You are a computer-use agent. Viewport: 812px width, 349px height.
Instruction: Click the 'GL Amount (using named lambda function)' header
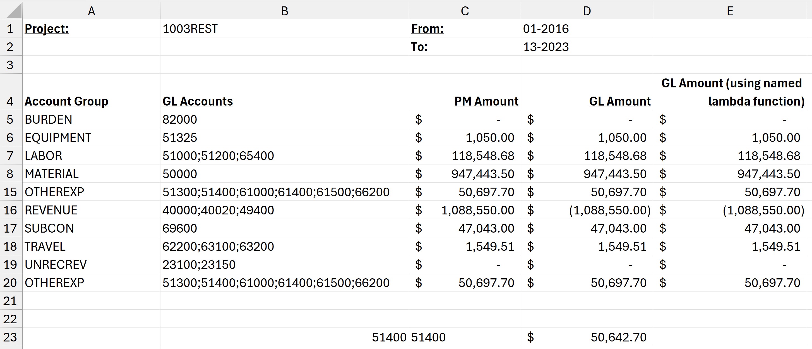(x=730, y=92)
